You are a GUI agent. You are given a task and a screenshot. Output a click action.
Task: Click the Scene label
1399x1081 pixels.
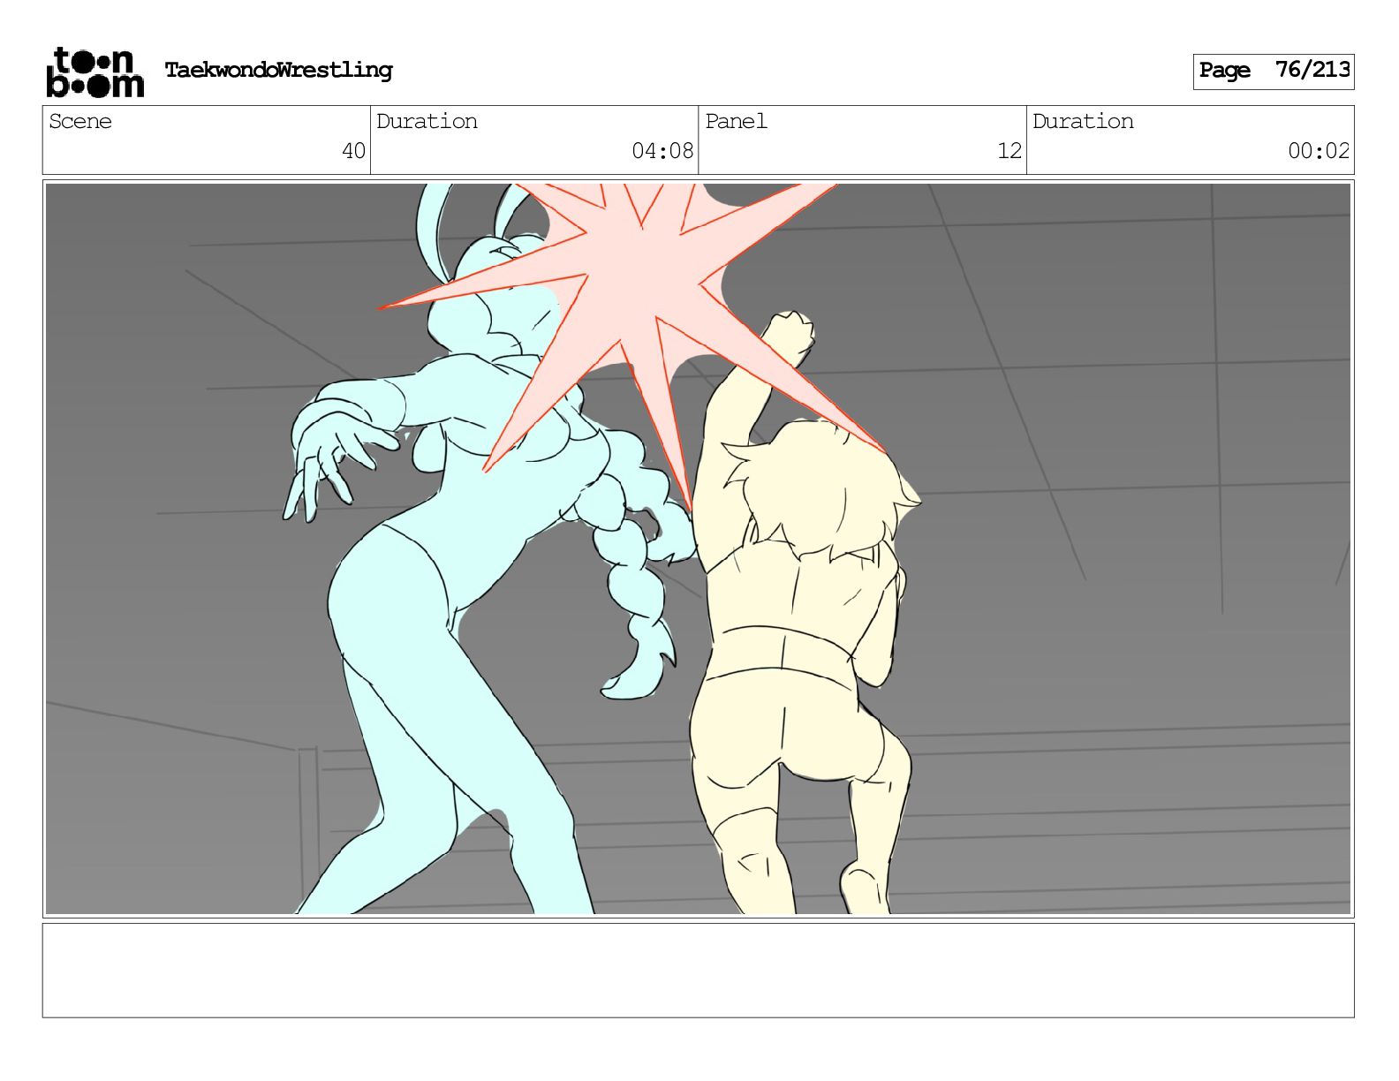point(80,121)
